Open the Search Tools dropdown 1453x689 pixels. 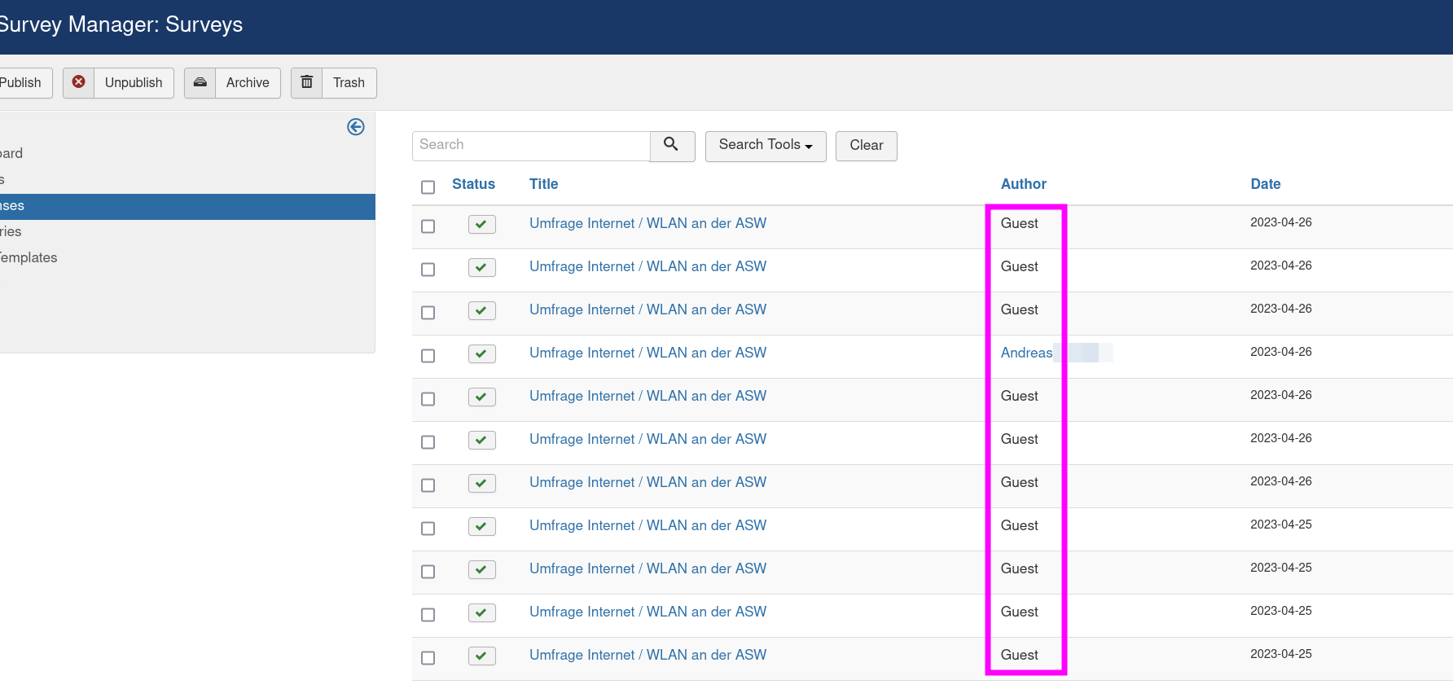click(x=765, y=146)
